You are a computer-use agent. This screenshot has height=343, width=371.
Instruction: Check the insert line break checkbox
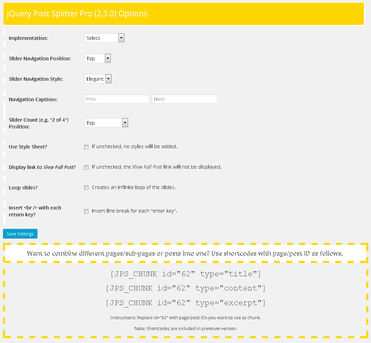click(86, 212)
